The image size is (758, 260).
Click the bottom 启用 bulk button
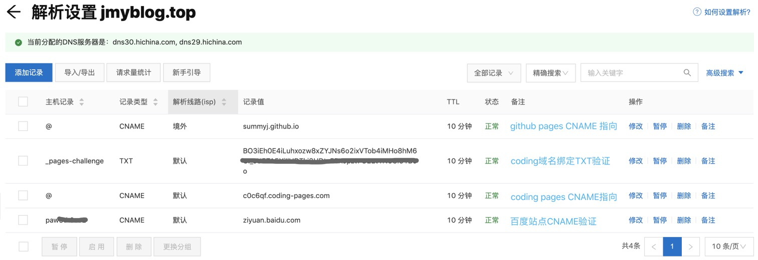coord(96,246)
